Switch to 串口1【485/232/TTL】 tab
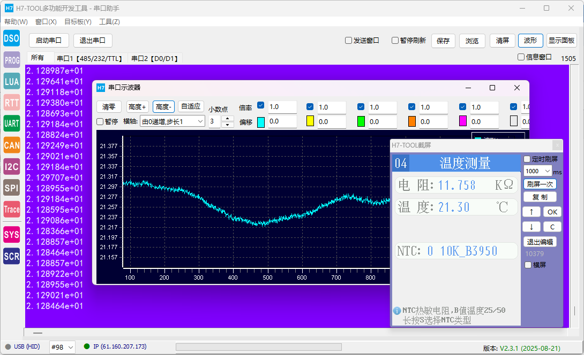584x355 pixels. (x=89, y=58)
